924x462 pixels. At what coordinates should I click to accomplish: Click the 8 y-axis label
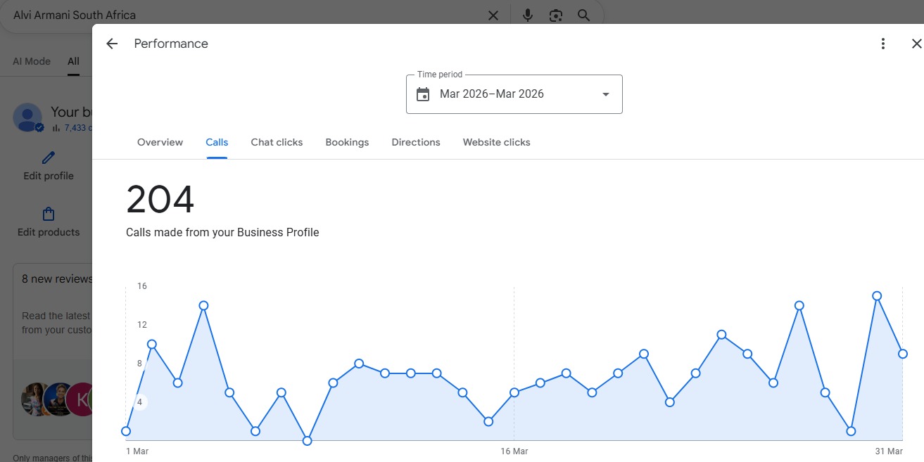[139, 364]
